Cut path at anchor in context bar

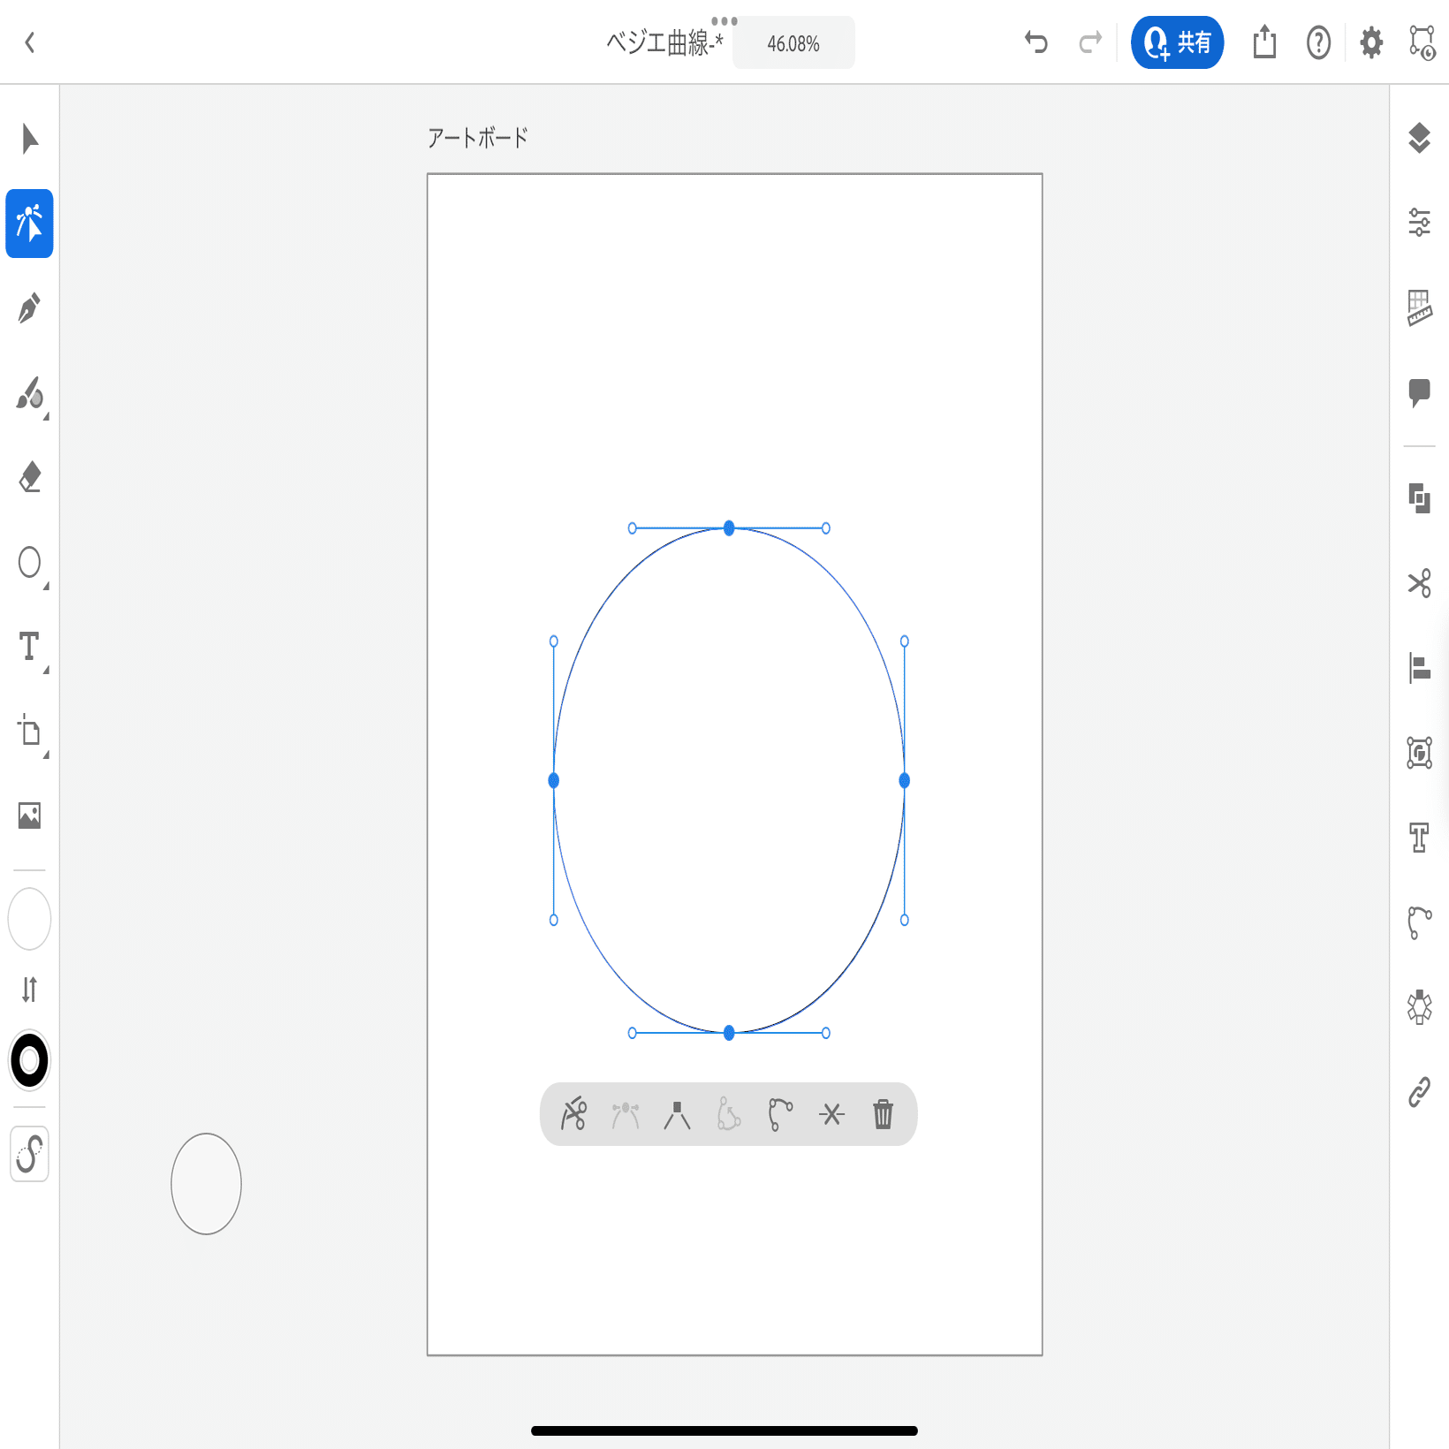click(x=574, y=1114)
